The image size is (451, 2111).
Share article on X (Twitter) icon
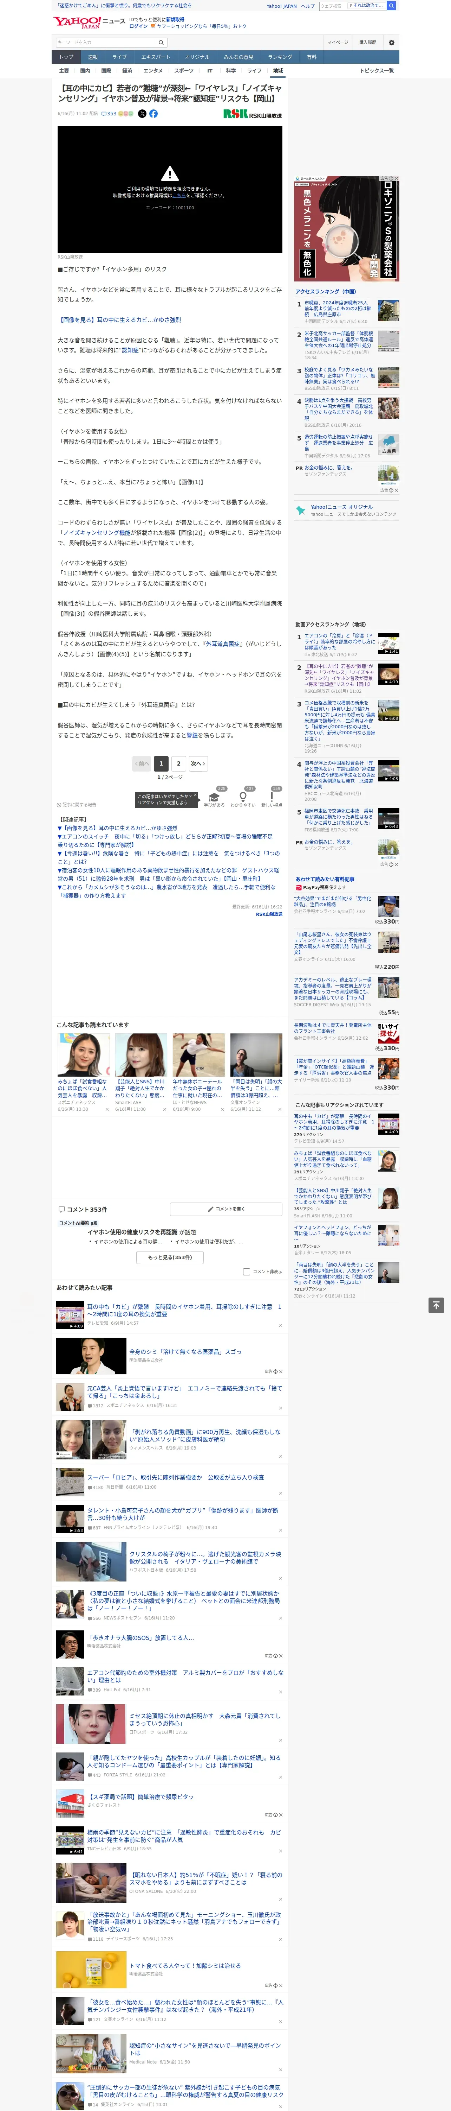coord(142,114)
